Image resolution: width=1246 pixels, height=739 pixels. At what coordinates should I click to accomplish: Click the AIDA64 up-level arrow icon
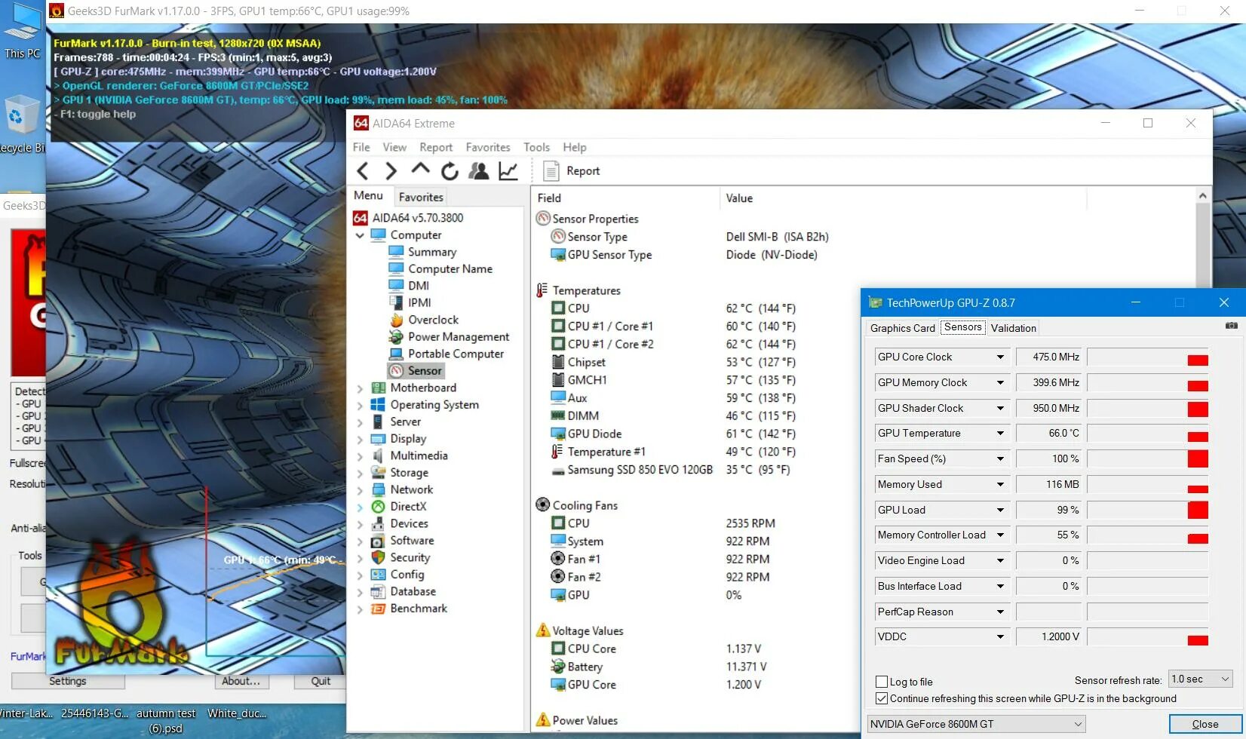click(x=420, y=170)
